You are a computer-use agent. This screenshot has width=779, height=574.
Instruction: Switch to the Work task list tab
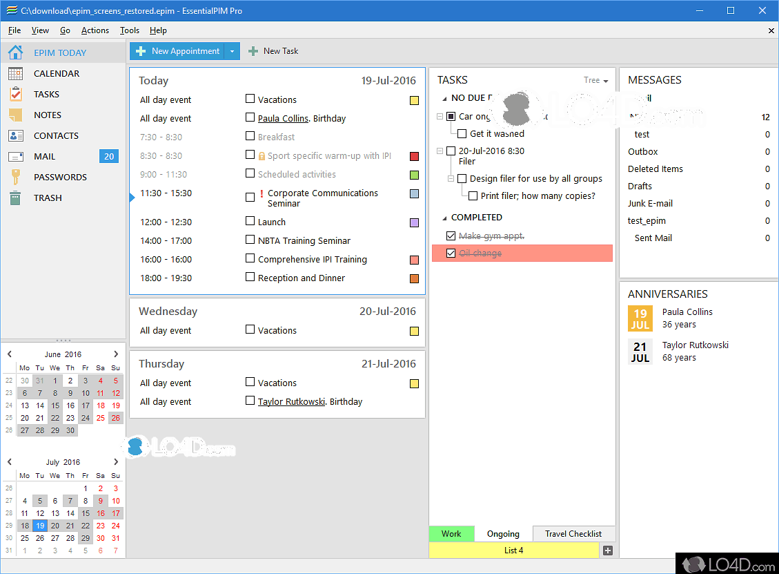[x=451, y=534]
